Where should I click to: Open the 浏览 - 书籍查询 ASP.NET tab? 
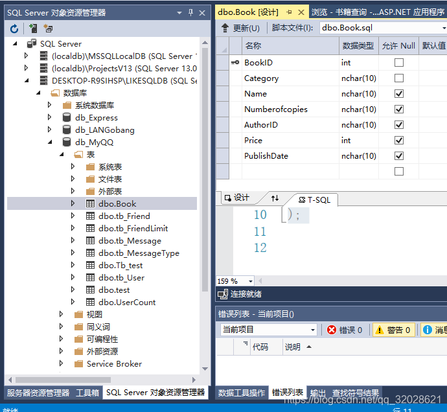378,12
